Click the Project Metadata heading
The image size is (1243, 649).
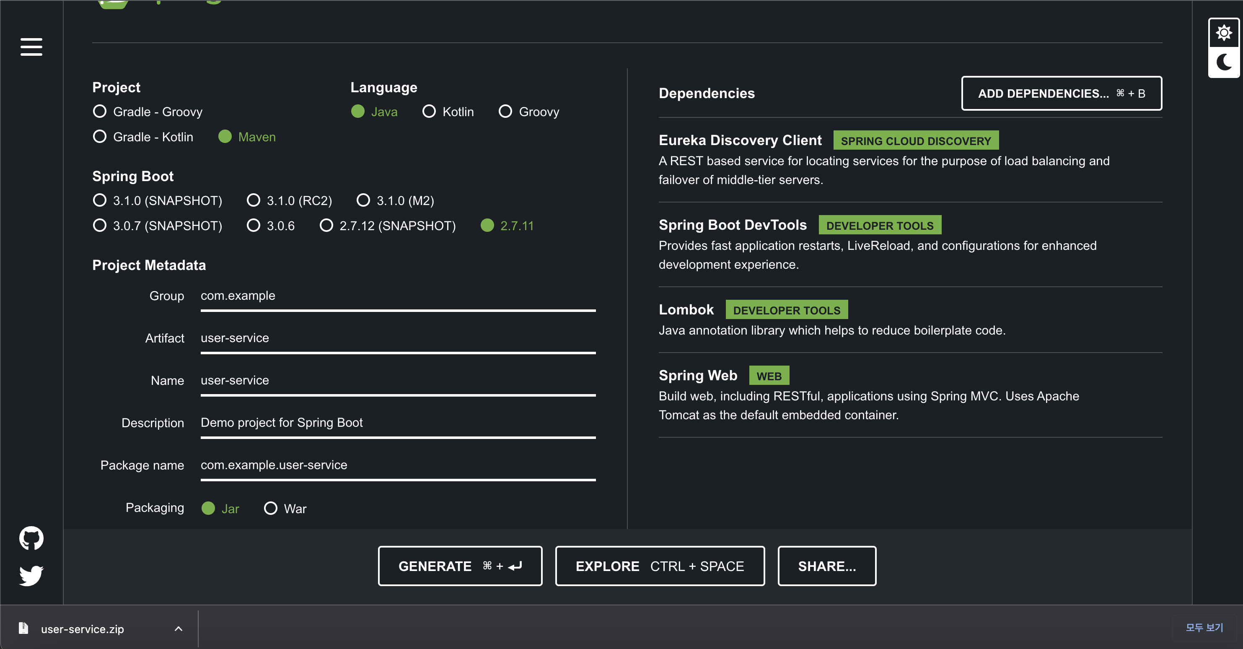coord(149,265)
